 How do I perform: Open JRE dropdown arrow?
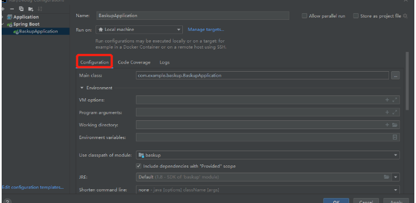tap(396, 177)
